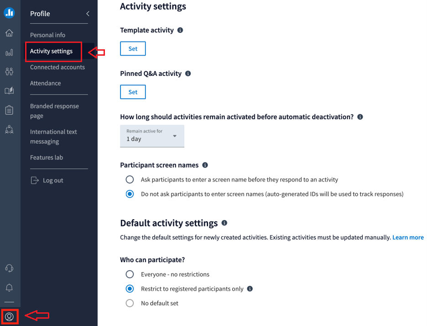Open the Notifications bell icon
Image resolution: width=427 pixels, height=326 pixels.
point(9,288)
